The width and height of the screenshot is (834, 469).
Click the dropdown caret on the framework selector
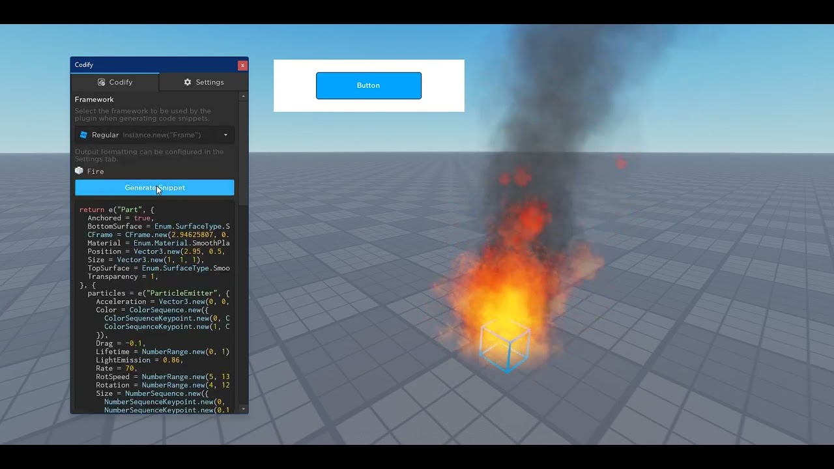[225, 135]
